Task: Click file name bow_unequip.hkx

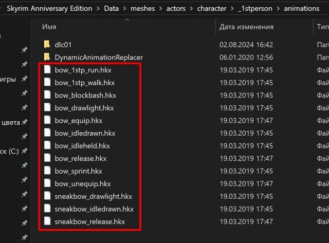Action: click(x=83, y=184)
